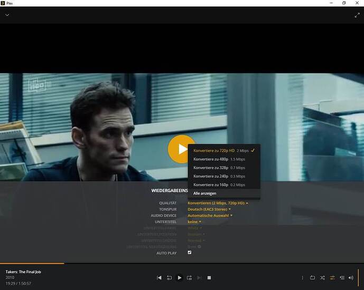Select Konvertiere zu 328p 0.7 Mbps

[x=224, y=168]
